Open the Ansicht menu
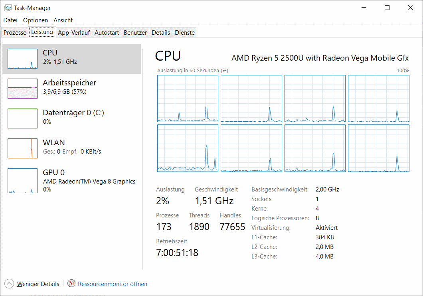Viewport: 423px width, 296px height. point(63,20)
